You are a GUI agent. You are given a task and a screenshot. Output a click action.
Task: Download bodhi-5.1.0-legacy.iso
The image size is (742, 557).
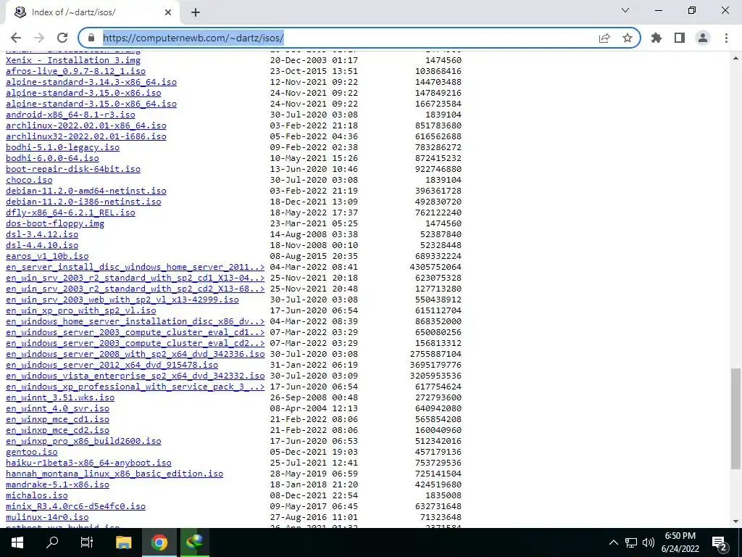pyautogui.click(x=62, y=147)
